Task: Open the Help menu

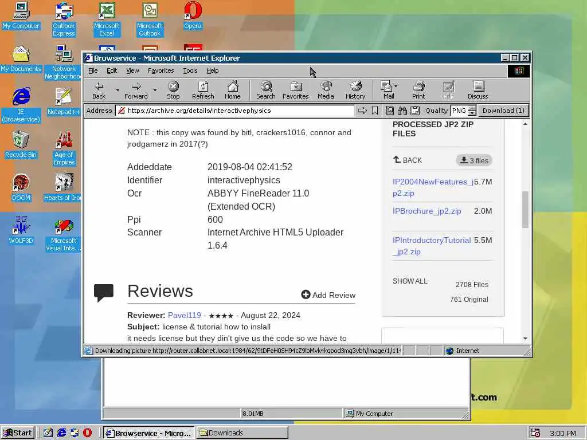Action: (212, 70)
